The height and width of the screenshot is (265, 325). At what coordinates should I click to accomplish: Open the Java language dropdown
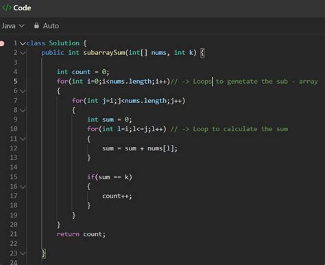[13, 26]
